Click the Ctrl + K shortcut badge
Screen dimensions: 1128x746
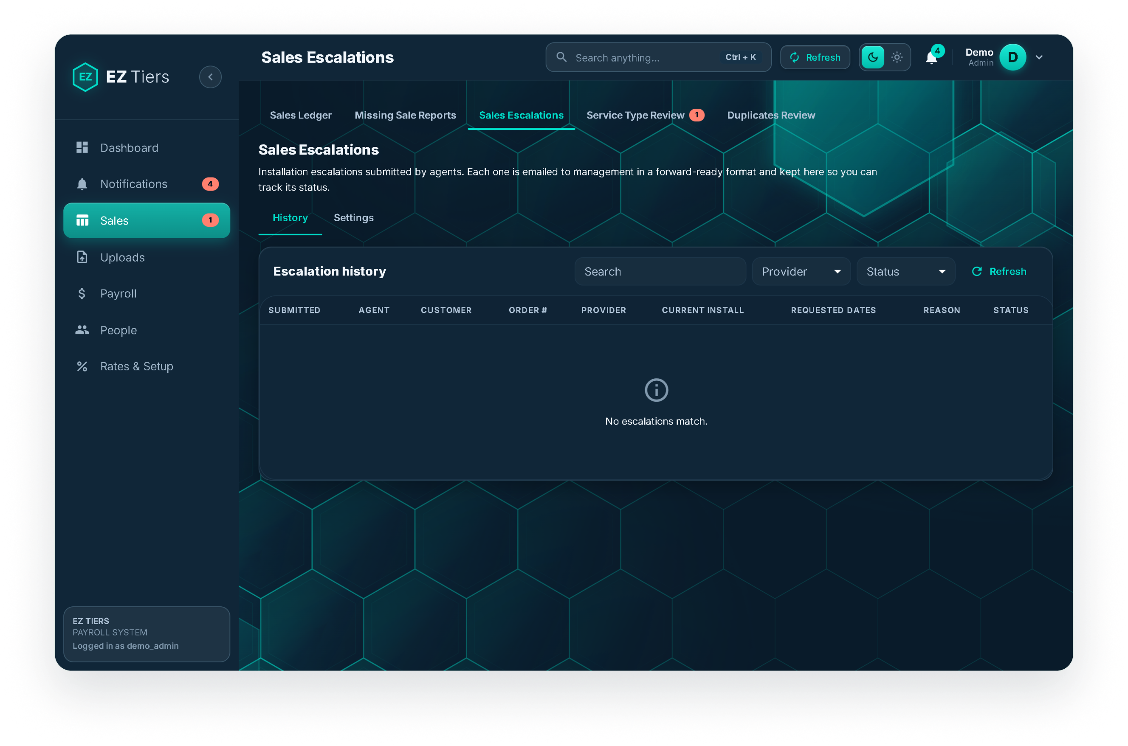tap(740, 58)
